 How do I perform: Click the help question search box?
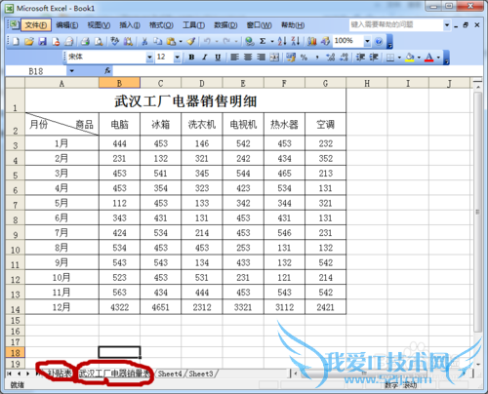click(396, 24)
